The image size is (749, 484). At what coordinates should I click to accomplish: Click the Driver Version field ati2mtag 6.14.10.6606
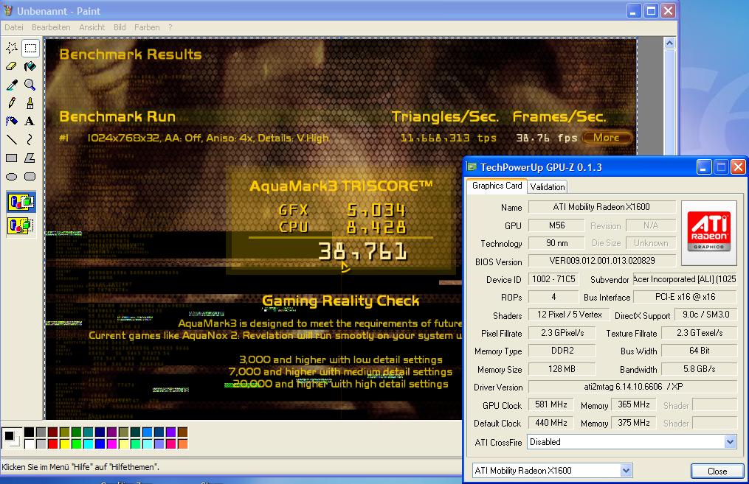[x=632, y=387]
